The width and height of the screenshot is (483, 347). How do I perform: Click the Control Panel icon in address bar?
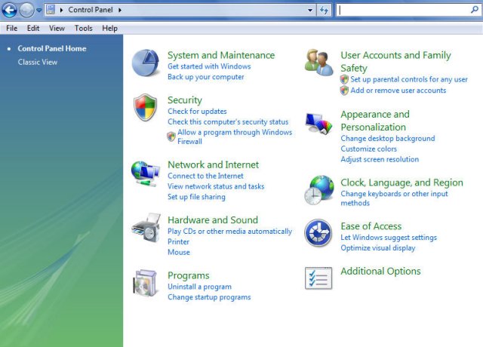coord(51,10)
